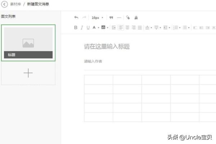Toggle italic formatting

(82, 28)
